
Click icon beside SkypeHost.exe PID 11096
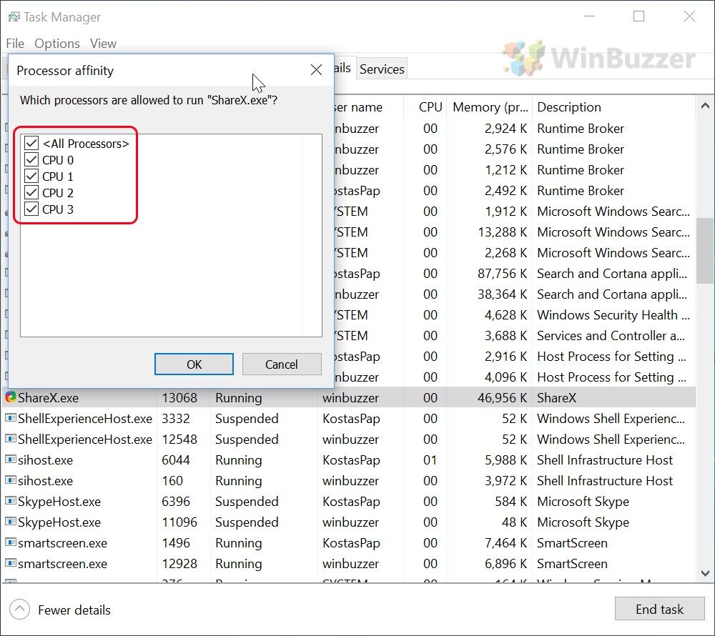pos(11,522)
